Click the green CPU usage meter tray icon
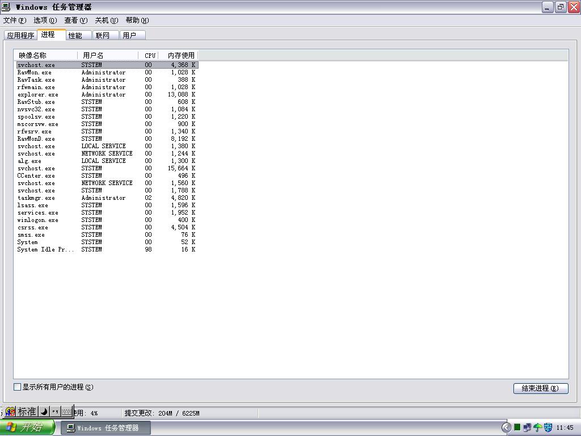This screenshot has height=436, width=581. pyautogui.click(x=517, y=427)
